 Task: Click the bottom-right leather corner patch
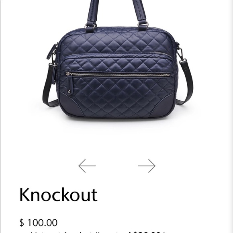coord(166,104)
